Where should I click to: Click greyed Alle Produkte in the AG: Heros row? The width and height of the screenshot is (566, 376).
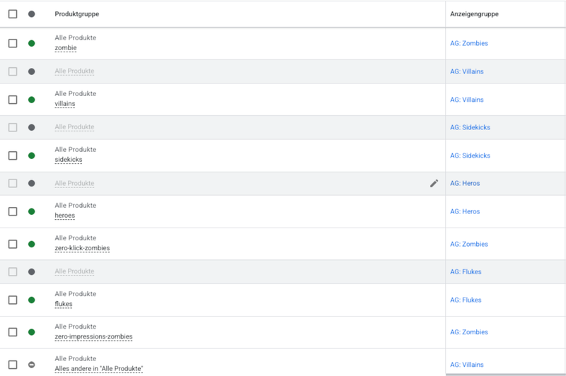point(74,183)
